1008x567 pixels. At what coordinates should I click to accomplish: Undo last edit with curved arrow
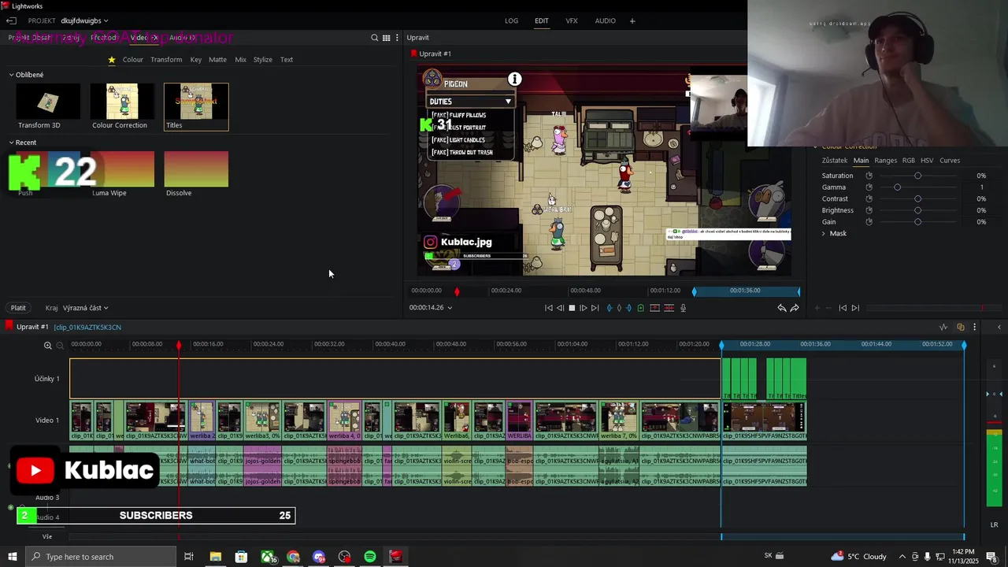(782, 308)
